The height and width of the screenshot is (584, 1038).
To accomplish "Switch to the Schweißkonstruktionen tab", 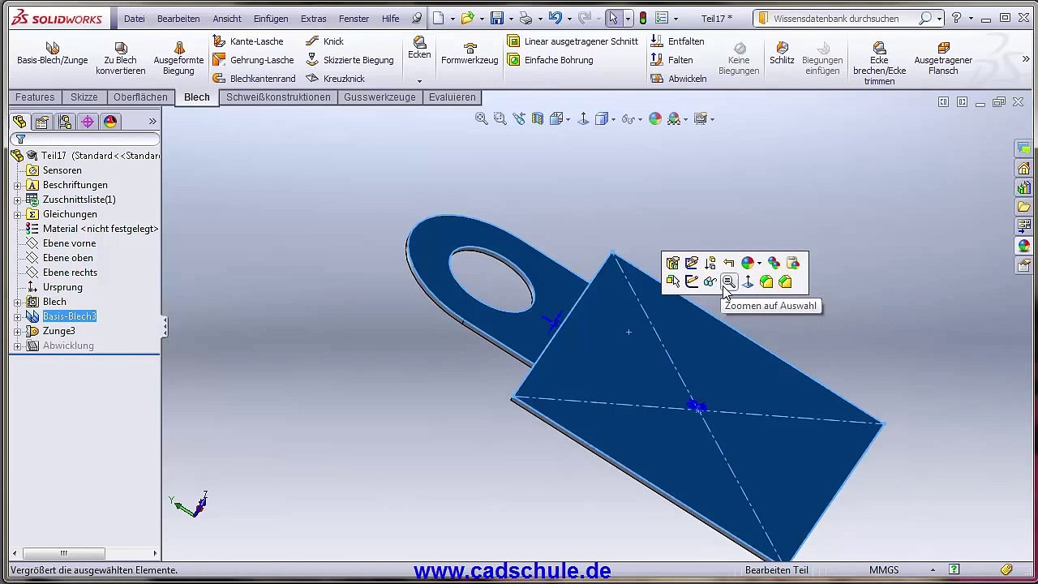I will pyautogui.click(x=278, y=97).
